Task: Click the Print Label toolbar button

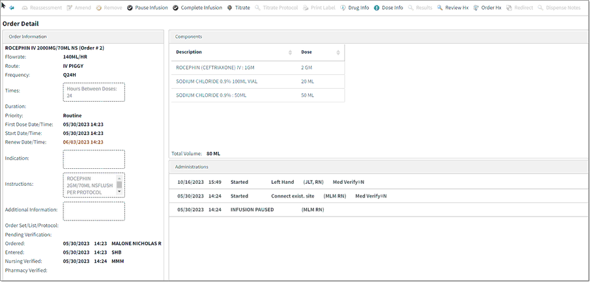Action: [319, 8]
